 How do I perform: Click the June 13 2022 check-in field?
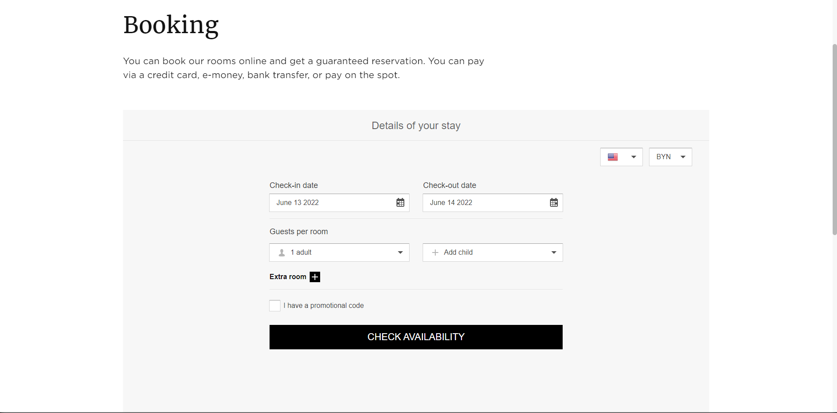click(339, 203)
